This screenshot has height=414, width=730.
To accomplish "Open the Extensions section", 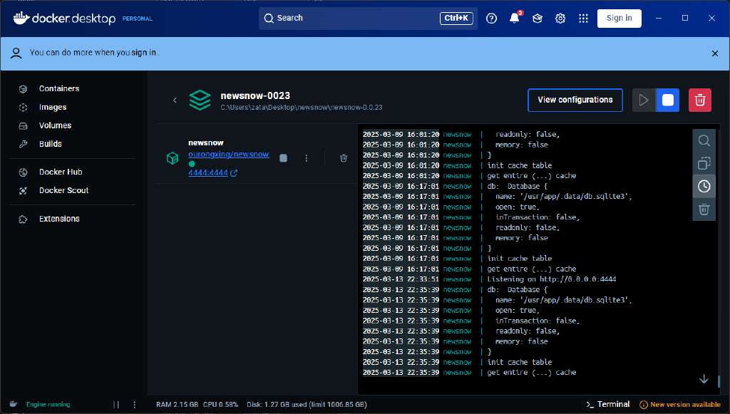I will [59, 219].
